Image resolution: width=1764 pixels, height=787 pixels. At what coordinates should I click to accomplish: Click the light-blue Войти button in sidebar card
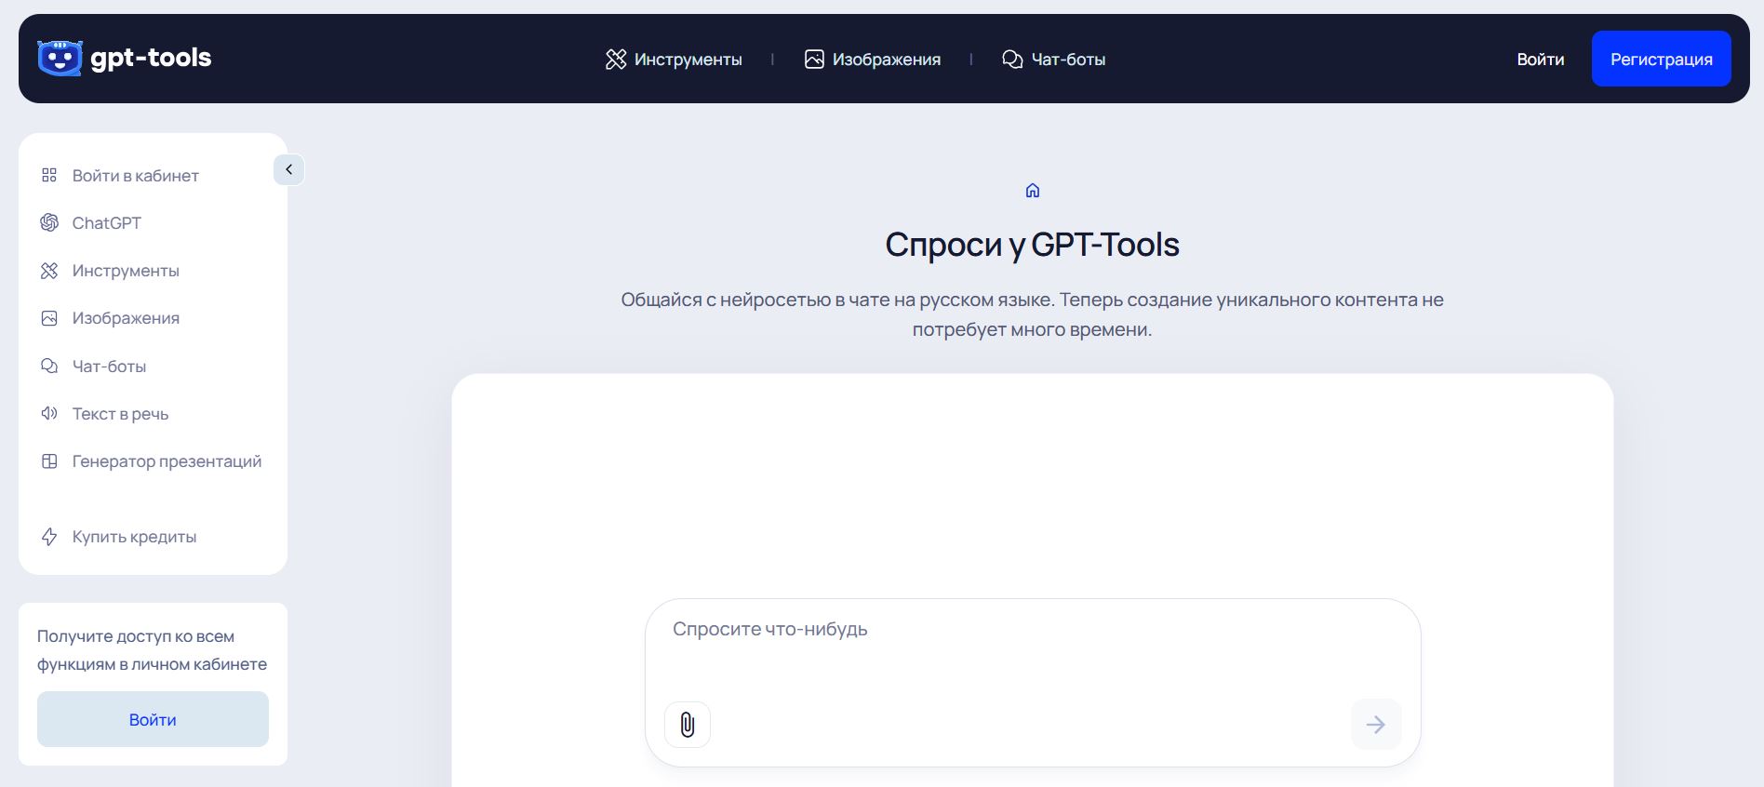(153, 719)
